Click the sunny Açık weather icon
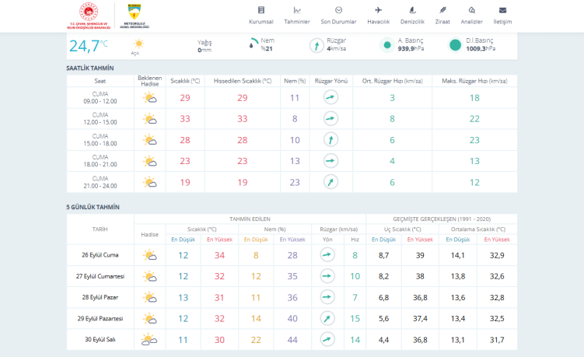The image size is (584, 357). [x=138, y=44]
